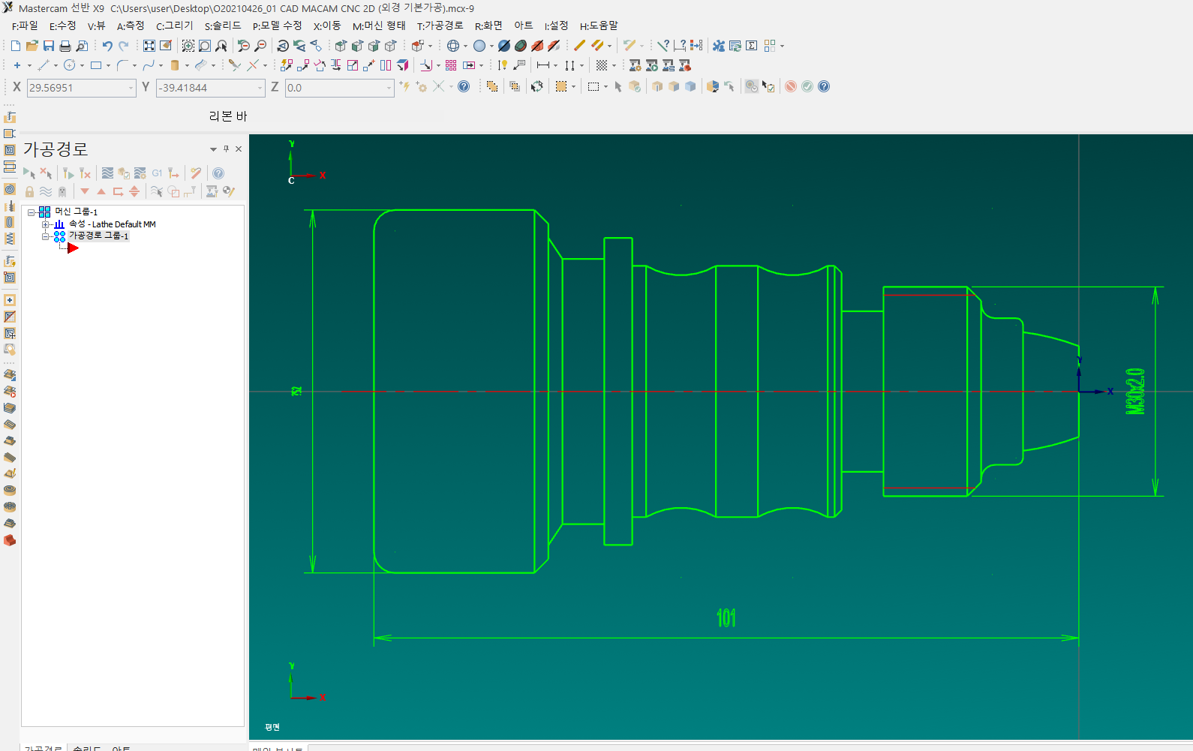Expand the 속성 - Lathe Default MM node
Image resolution: width=1193 pixels, height=751 pixels.
(x=45, y=224)
